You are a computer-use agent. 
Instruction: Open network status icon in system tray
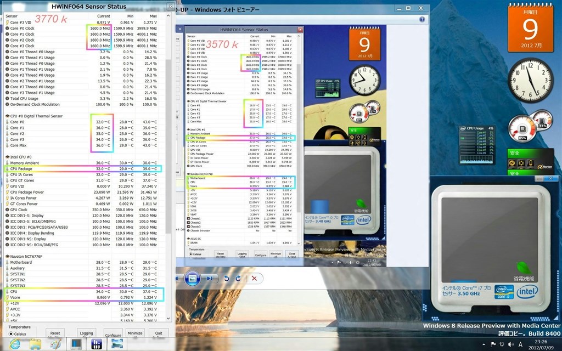[502, 344]
